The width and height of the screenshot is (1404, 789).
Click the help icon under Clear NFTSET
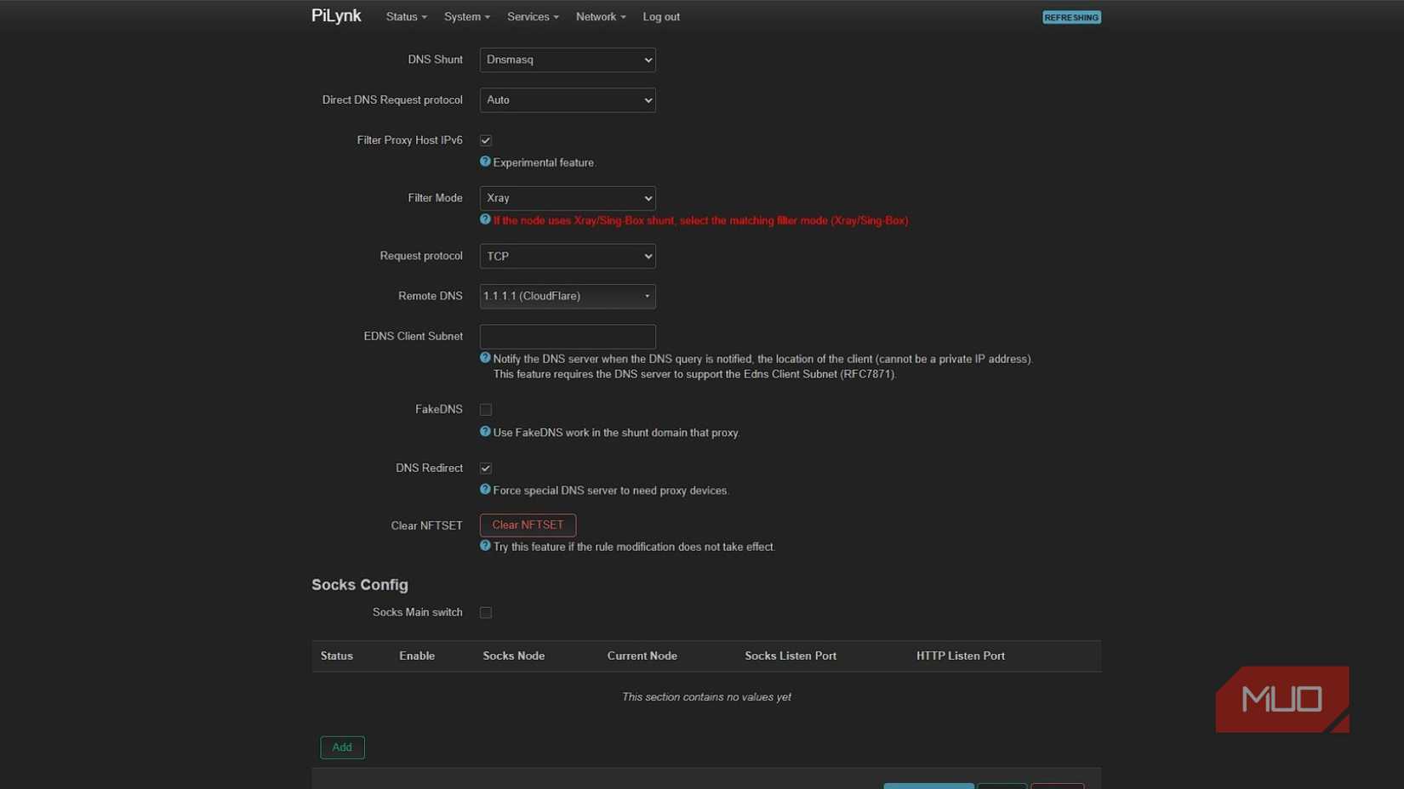[x=485, y=546]
